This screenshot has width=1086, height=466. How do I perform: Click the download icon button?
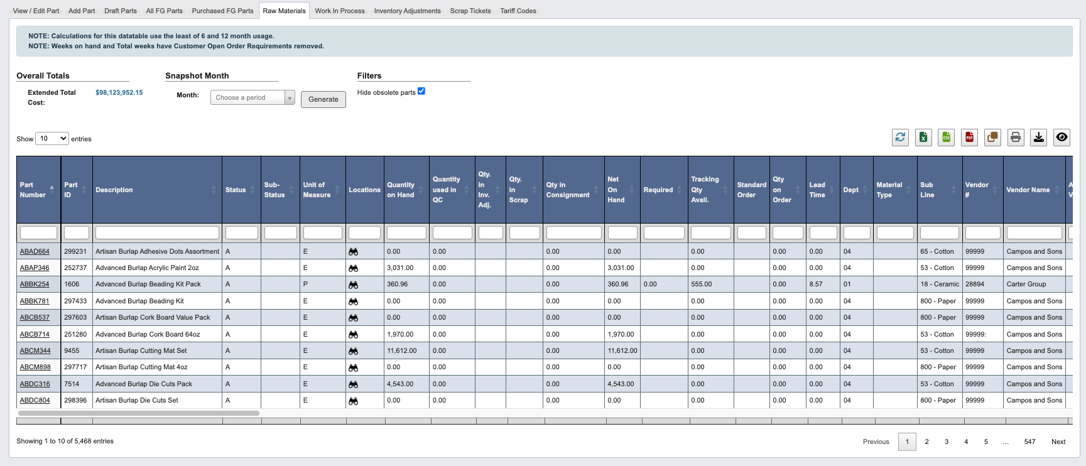1039,137
